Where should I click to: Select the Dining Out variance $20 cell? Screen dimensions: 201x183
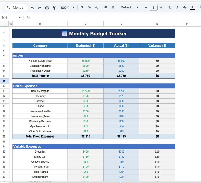pos(157,157)
